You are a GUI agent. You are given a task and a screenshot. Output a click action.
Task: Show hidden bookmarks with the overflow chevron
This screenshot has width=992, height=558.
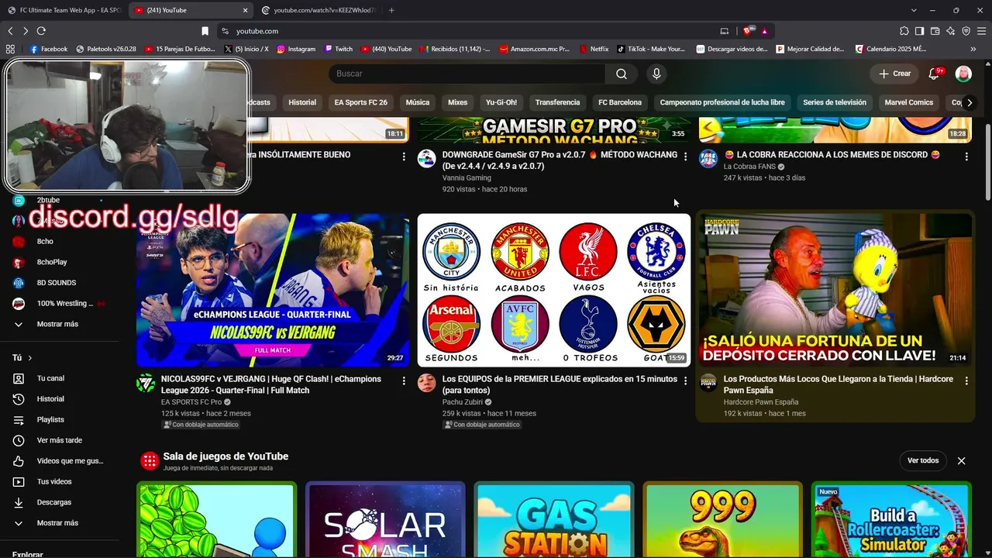(x=973, y=49)
